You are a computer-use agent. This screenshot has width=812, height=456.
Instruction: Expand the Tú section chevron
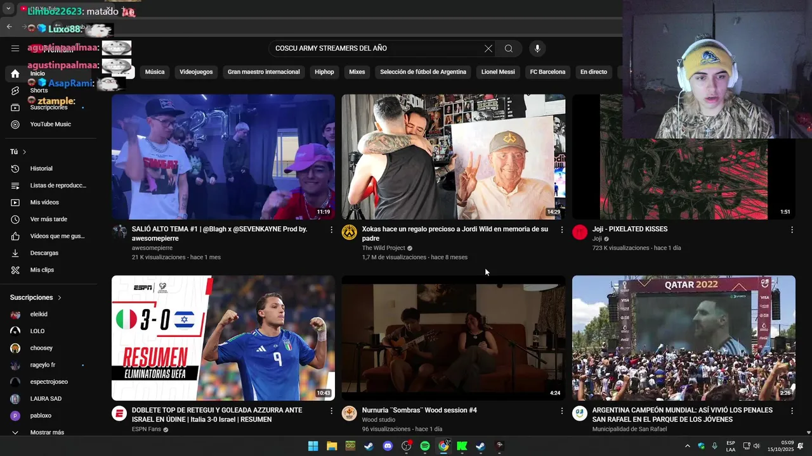click(x=24, y=152)
